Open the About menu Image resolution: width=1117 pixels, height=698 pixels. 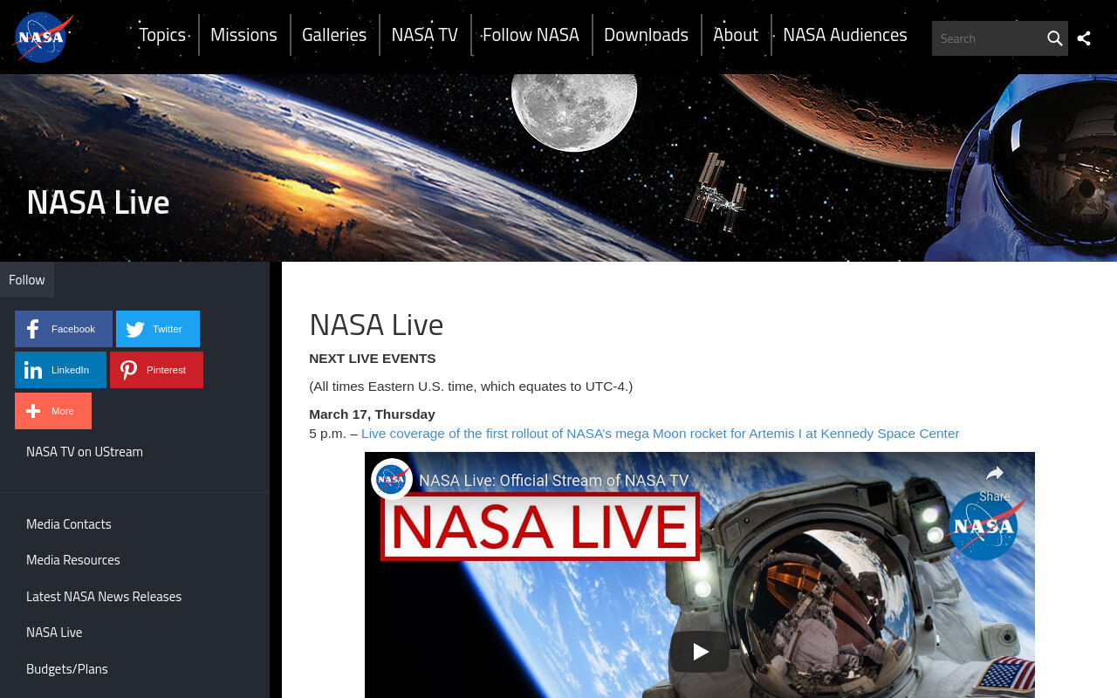(736, 35)
